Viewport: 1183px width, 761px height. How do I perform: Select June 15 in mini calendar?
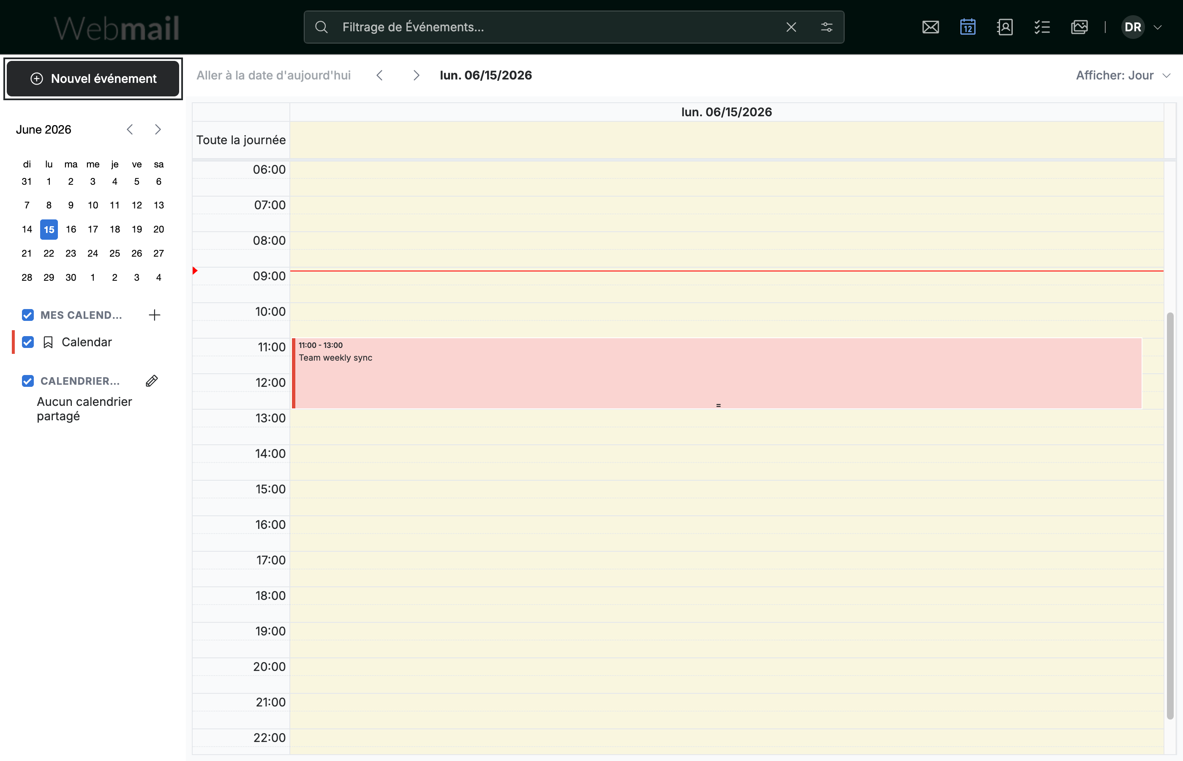(49, 229)
